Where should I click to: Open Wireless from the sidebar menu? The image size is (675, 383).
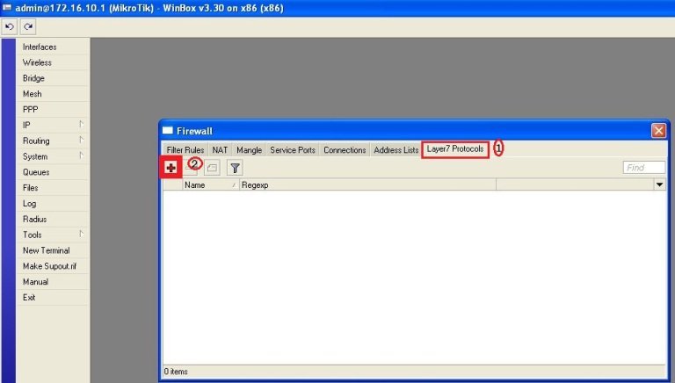click(x=53, y=62)
